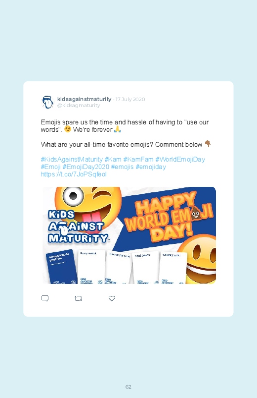Open the #KidsAgainstMaturity hashtag
The image size is (257, 398).
click(72, 160)
